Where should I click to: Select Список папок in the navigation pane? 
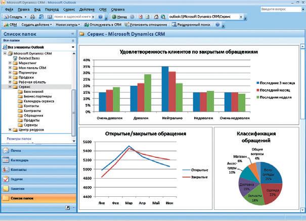tap(38, 198)
